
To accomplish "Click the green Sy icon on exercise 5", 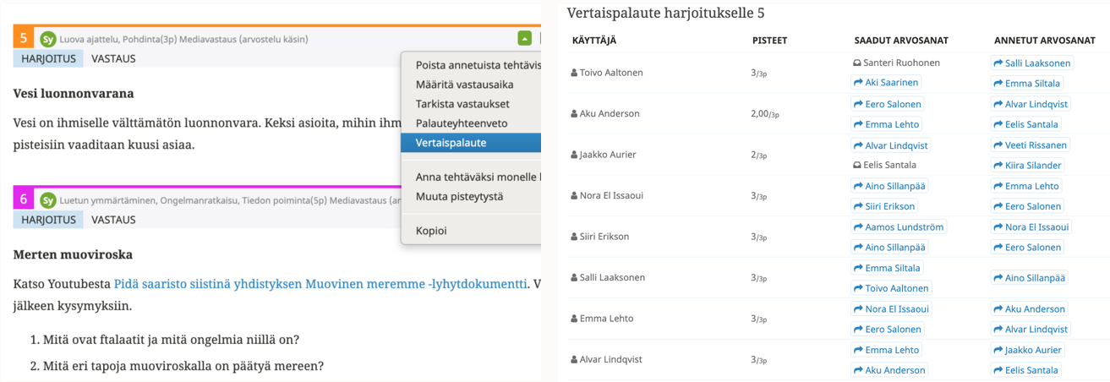I will pos(49,39).
